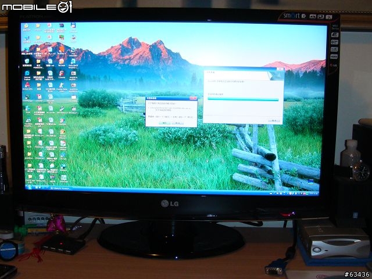Switch to the CyberLink PowerDVD taskbar button
Screen dimensions: 372x279
click(x=60, y=188)
